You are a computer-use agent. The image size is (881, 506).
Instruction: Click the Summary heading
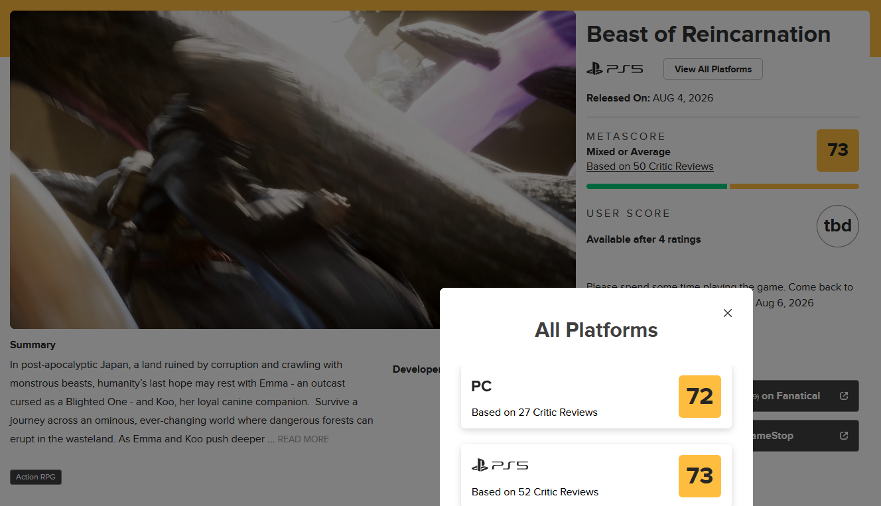tap(33, 345)
